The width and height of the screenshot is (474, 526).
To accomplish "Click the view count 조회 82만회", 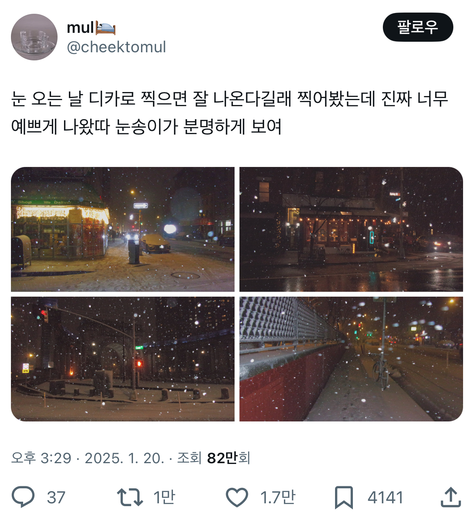I will [214, 458].
